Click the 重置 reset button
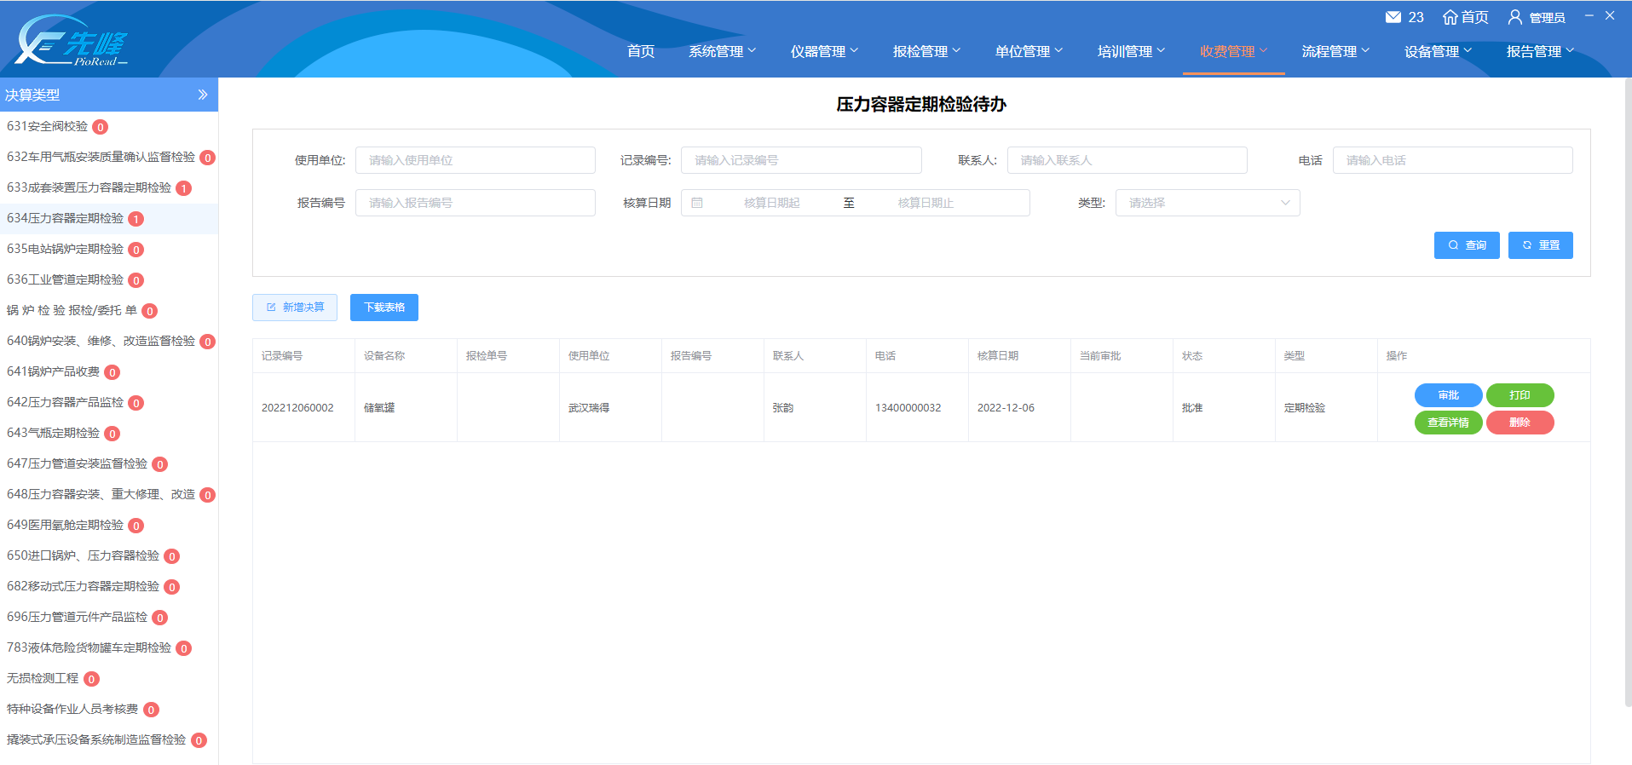 [1541, 245]
